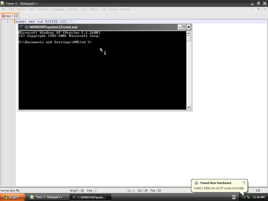Open the Search menu
This screenshot has width=268, height=201.
coord(21,9)
